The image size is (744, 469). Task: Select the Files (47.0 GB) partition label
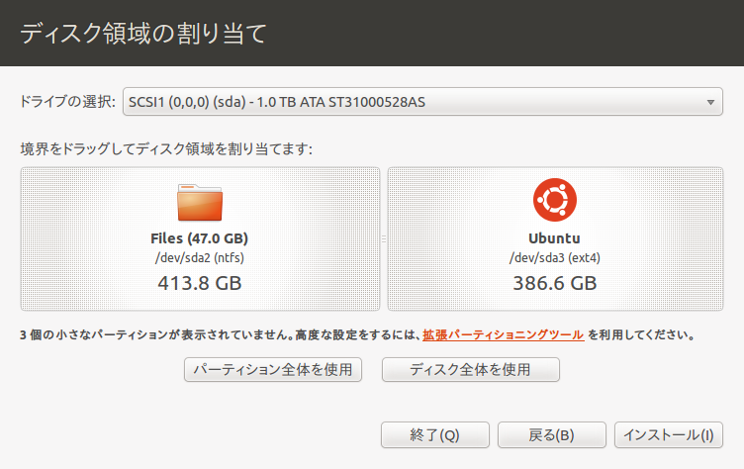199,238
